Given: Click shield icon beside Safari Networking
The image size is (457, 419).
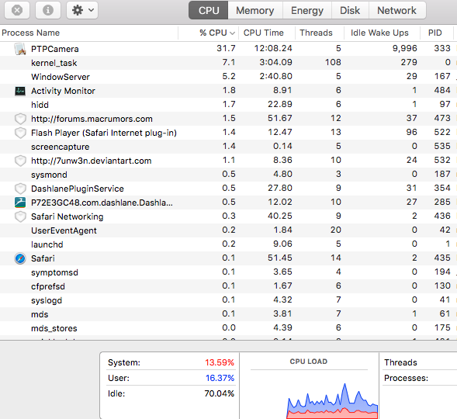Looking at the screenshot, I should coord(20,216).
